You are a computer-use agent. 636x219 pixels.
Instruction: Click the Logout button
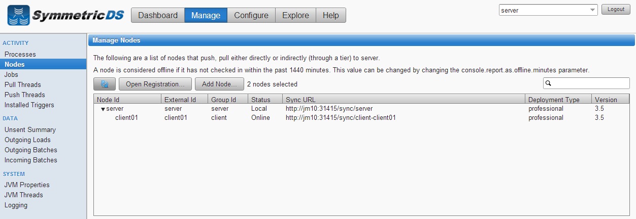click(x=616, y=10)
